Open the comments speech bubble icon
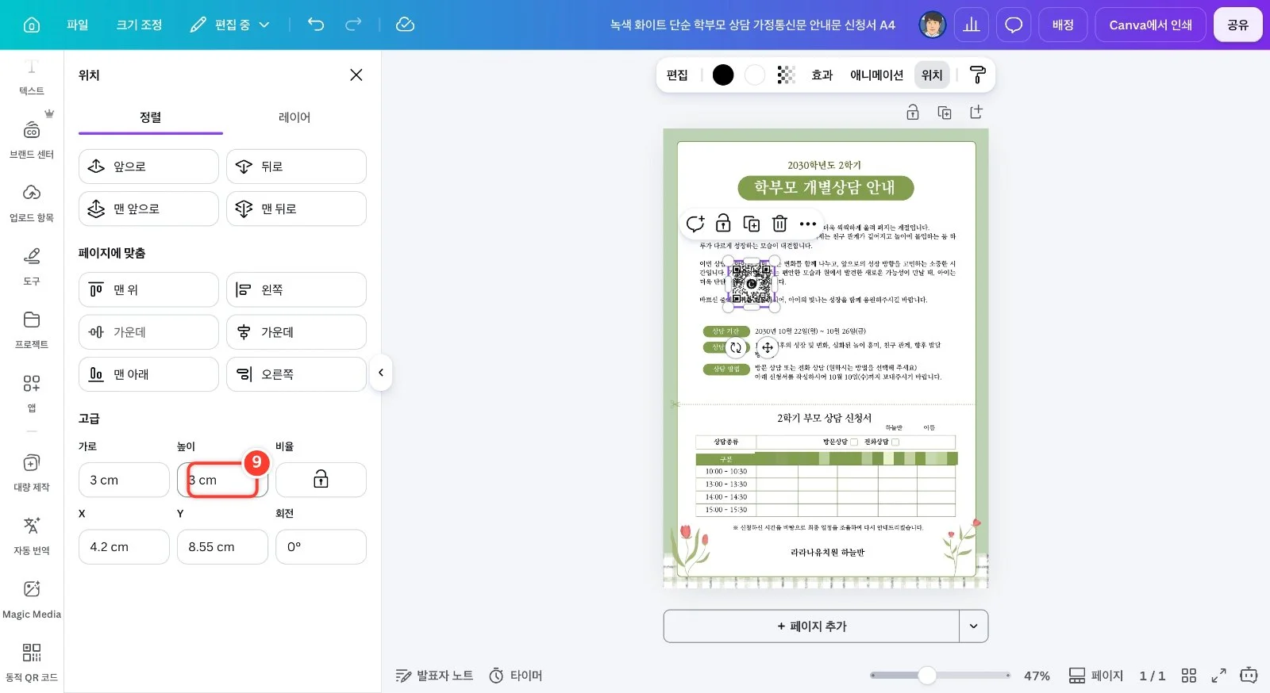The width and height of the screenshot is (1270, 693). (x=1014, y=25)
